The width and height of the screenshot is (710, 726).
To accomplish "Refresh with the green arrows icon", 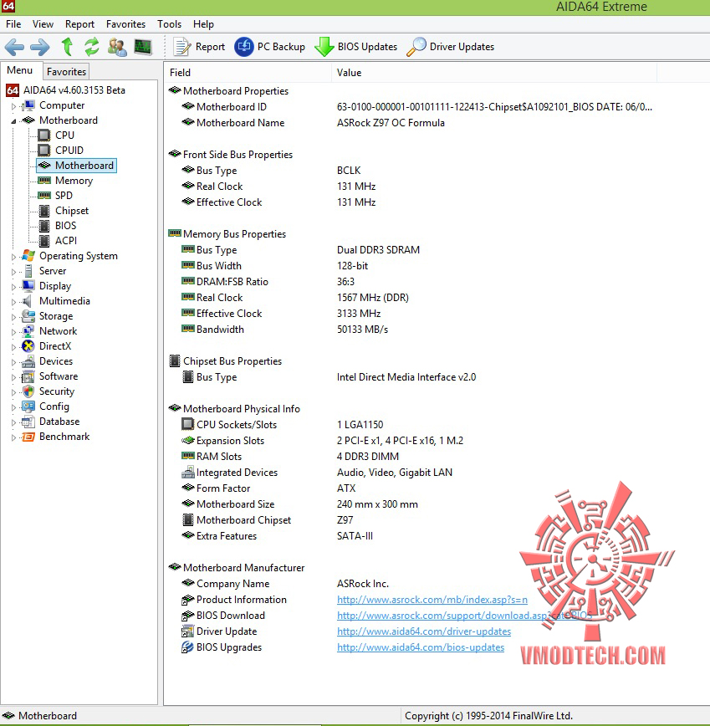I will coord(92,47).
